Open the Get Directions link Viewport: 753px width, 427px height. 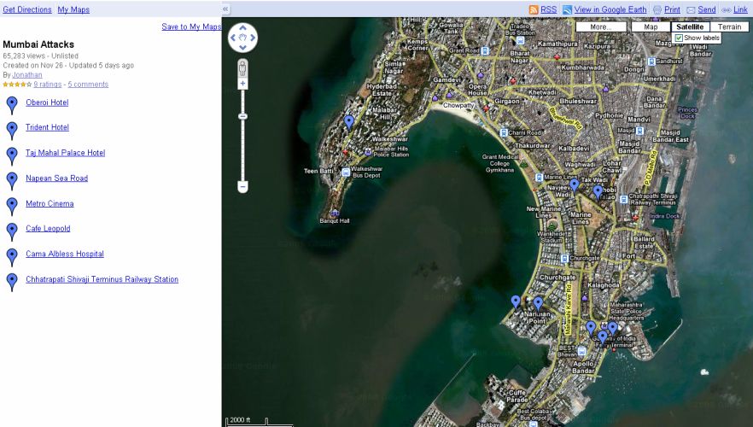coord(27,9)
